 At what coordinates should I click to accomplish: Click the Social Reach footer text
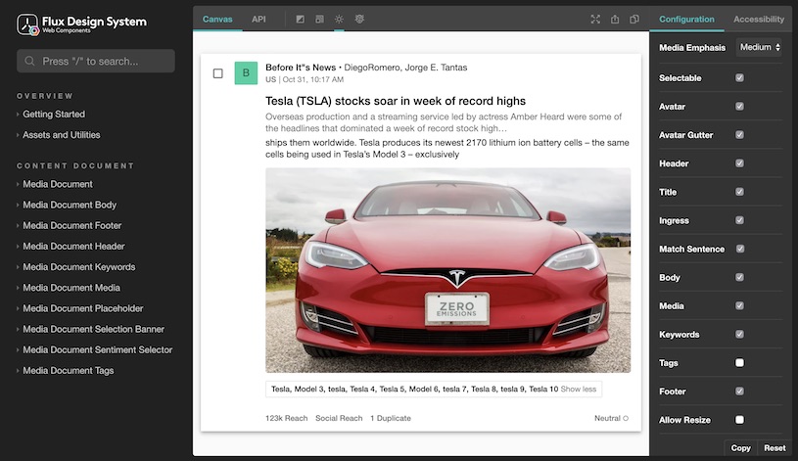pyautogui.click(x=339, y=418)
